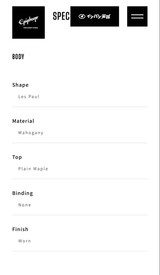Click the Binding spec label
Viewport: 160px width, 275px height.
(22, 193)
